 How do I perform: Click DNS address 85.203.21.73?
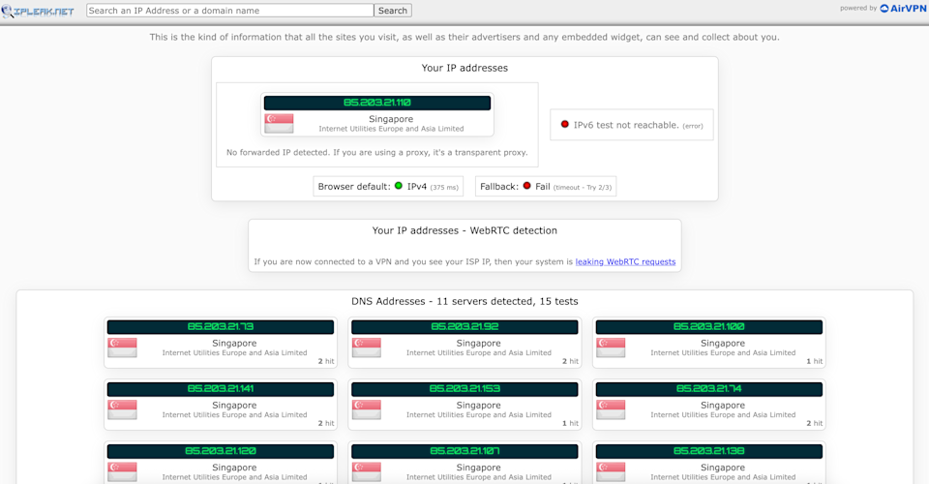(221, 327)
